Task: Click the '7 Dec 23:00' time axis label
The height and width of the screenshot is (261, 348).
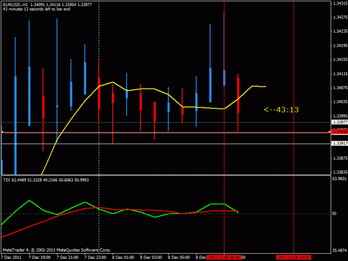Action: [95, 258]
